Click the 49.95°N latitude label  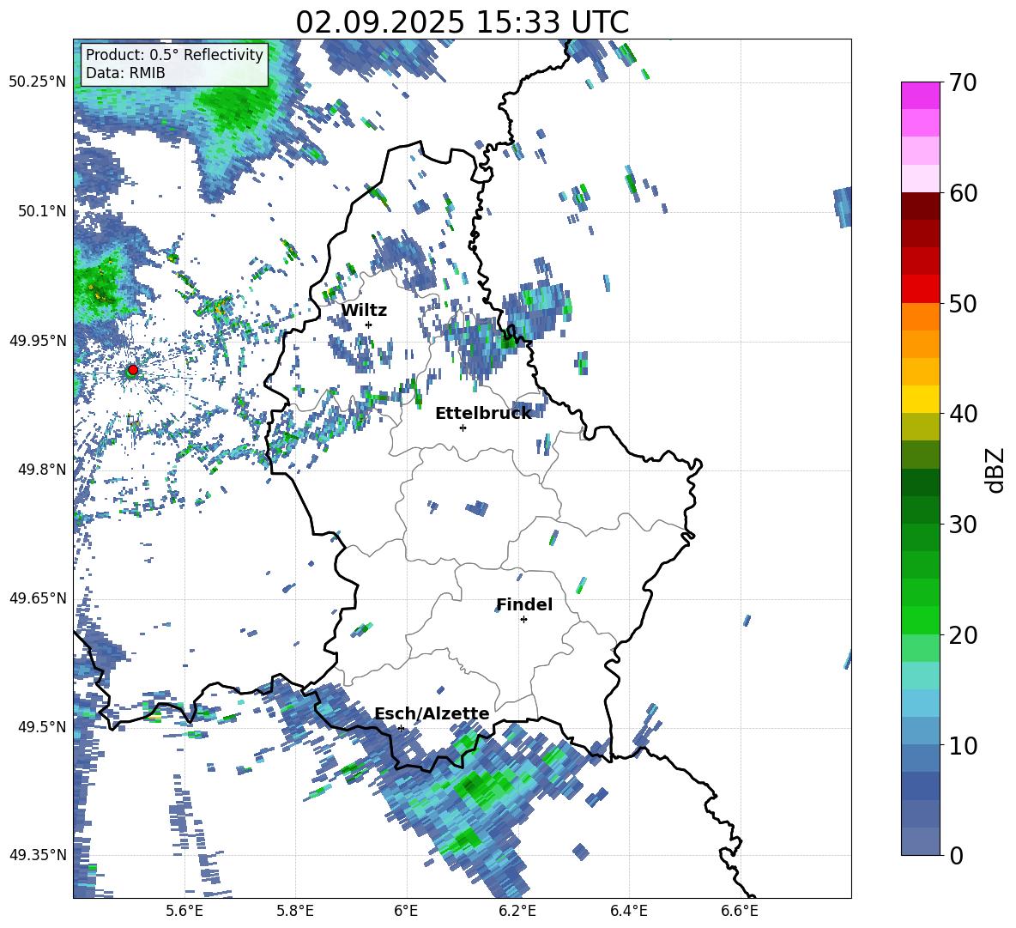point(37,340)
